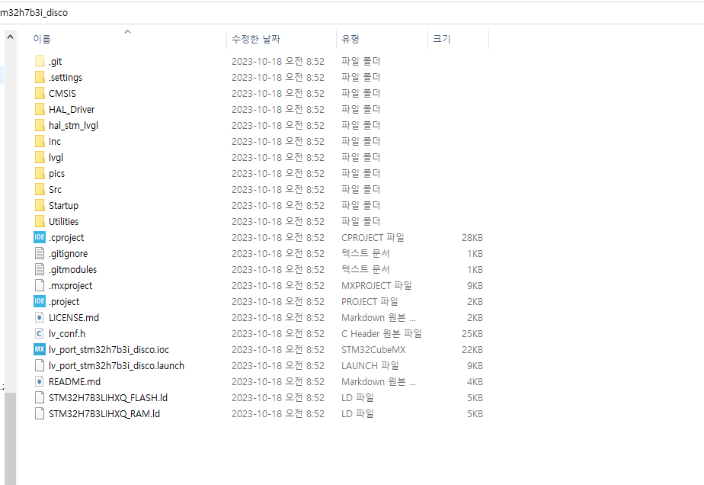
Task: Select the file name lv_port_stm32h7b3i_disco.launch
Action: (x=117, y=366)
